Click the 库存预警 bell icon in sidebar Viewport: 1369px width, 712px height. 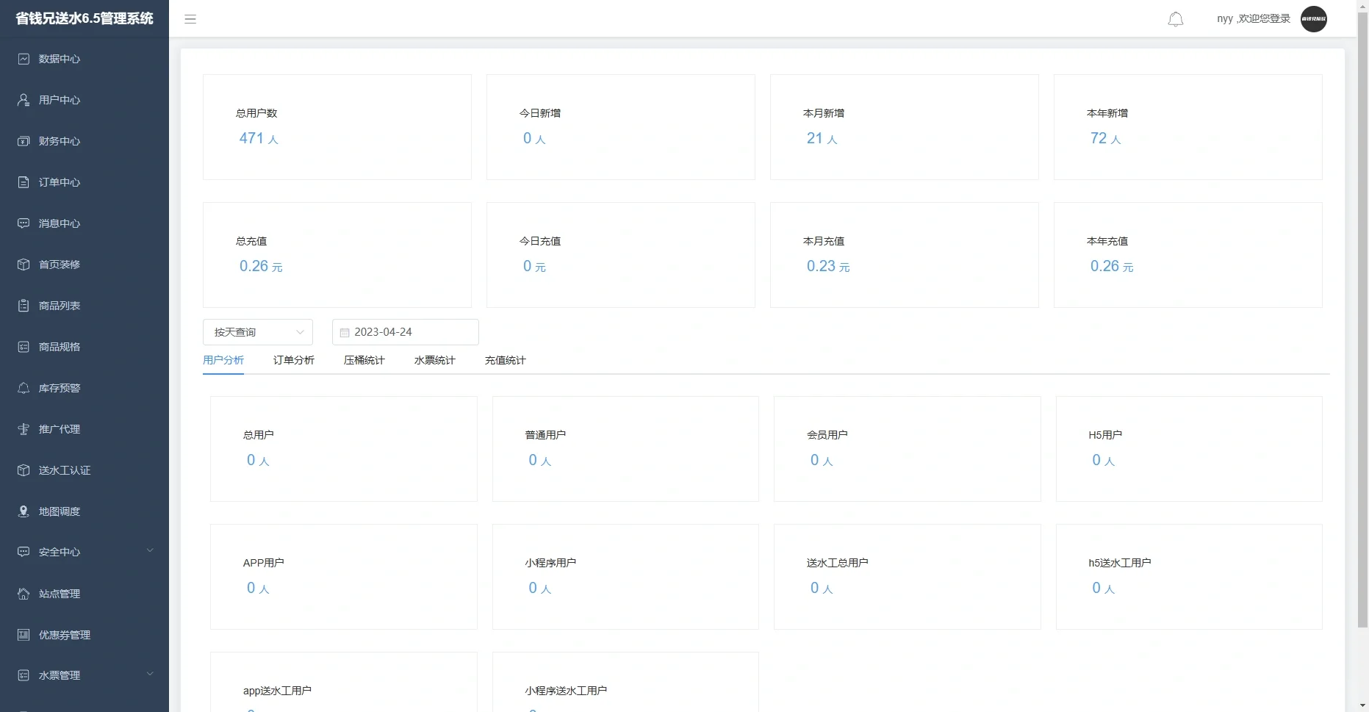click(x=24, y=388)
